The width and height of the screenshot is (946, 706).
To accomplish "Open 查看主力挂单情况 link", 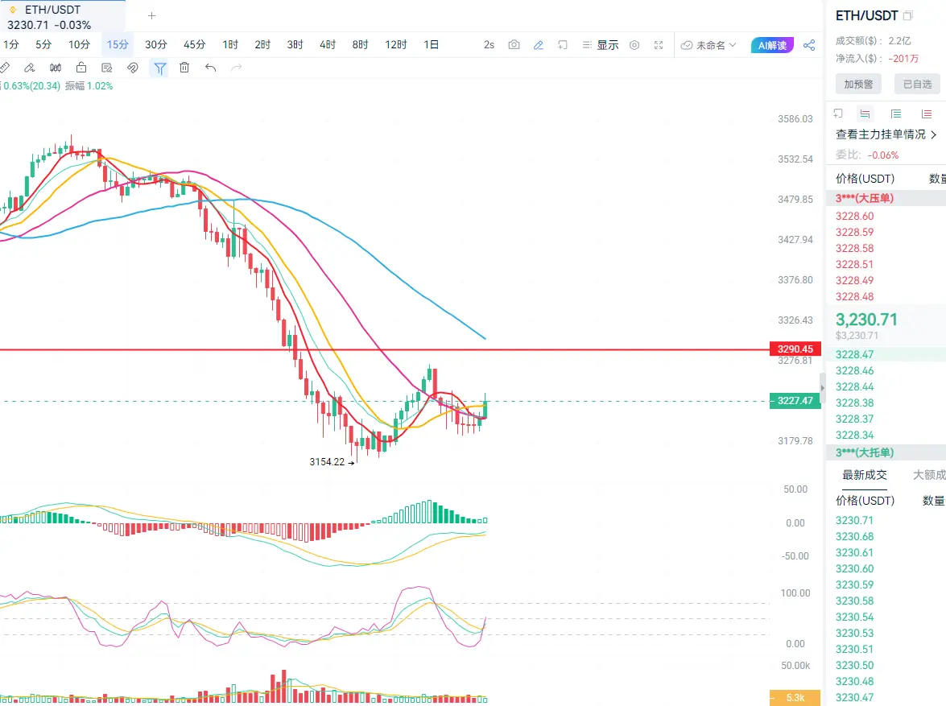I will point(886,134).
